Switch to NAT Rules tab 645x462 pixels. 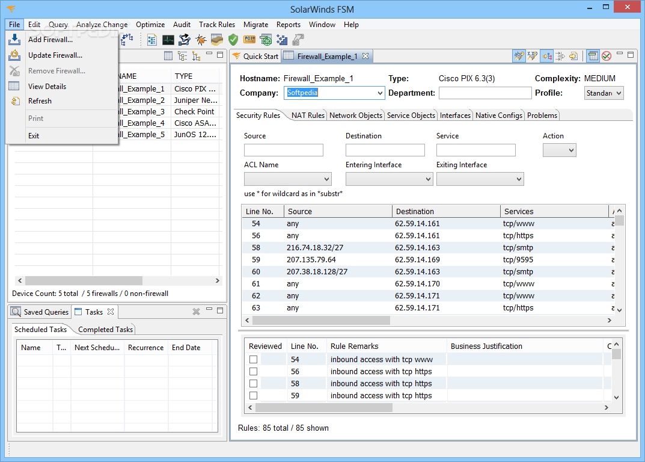pos(308,115)
